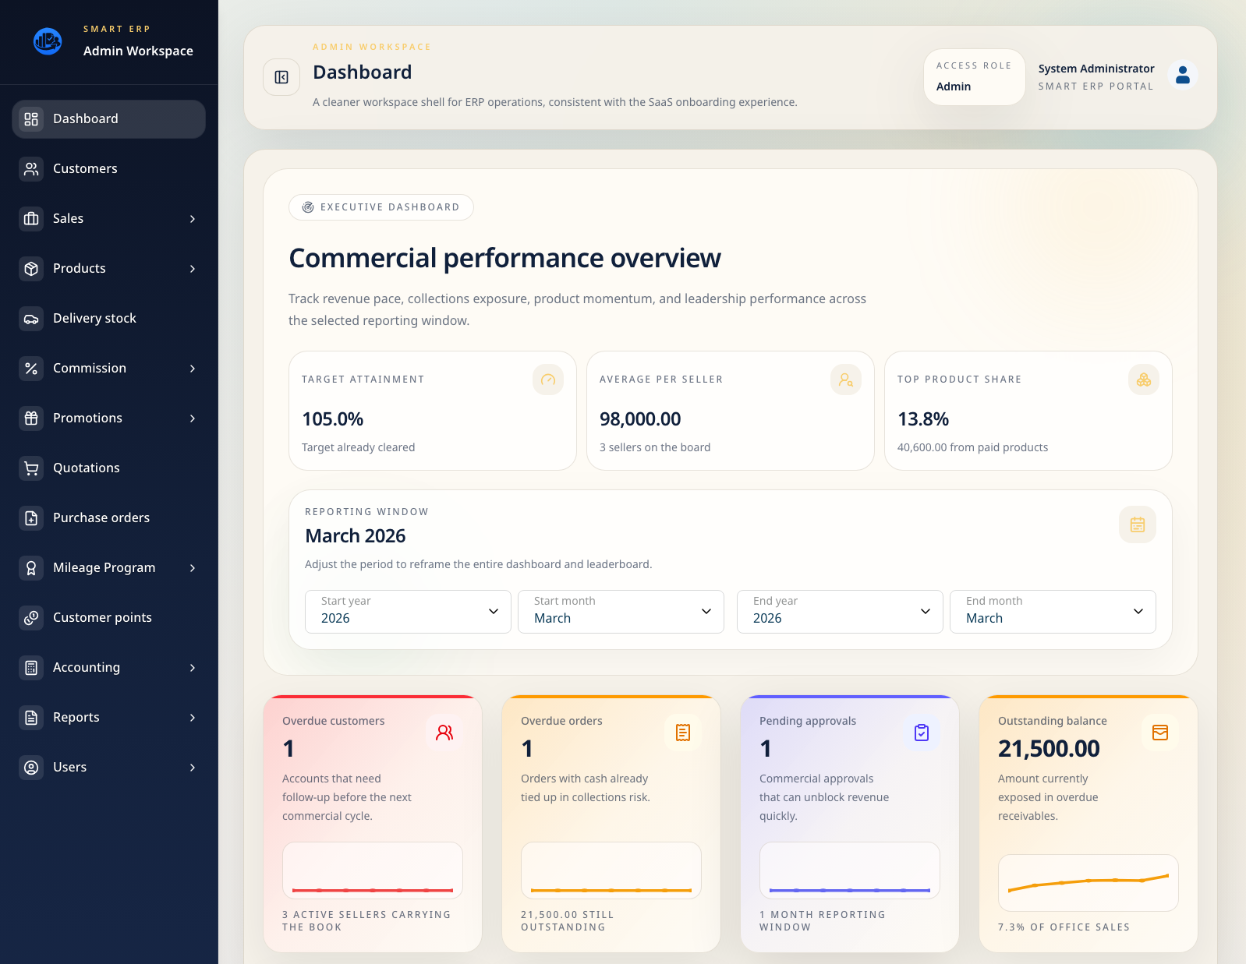Expand the Sales submenu chevron
The height and width of the screenshot is (964, 1246).
(x=193, y=219)
